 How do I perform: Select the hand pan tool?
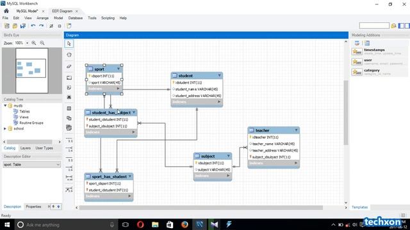pyautogui.click(x=69, y=55)
